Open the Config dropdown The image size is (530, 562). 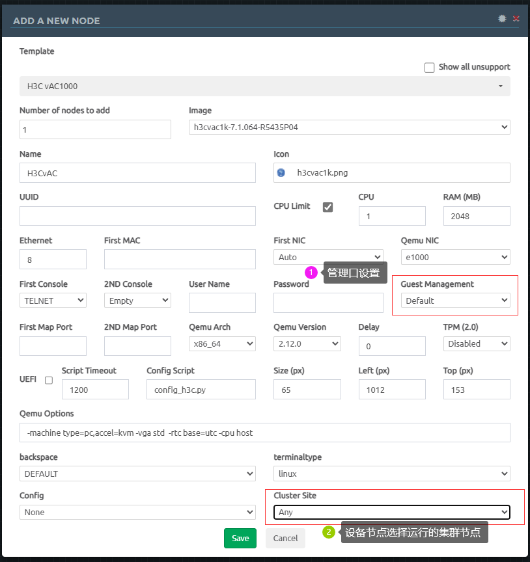[137, 512]
